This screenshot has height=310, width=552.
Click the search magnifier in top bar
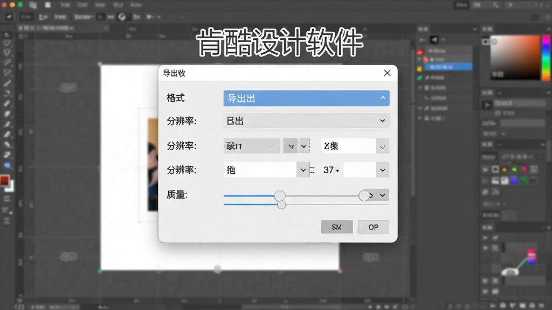point(495,5)
